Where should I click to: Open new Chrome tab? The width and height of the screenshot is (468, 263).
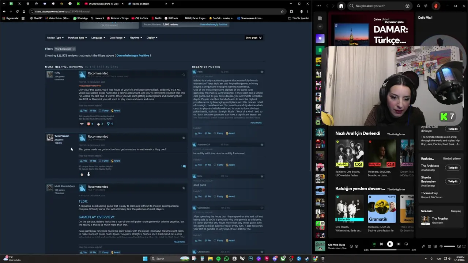(x=173, y=4)
